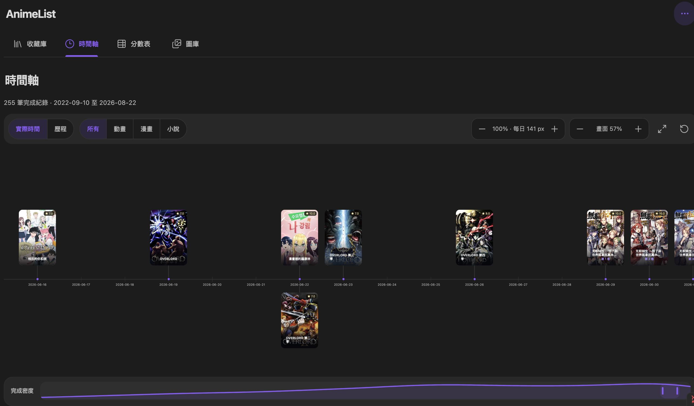Click the 7.0 rating badge on 相反的你和我
Image resolution: width=694 pixels, height=406 pixels.
coord(49,214)
